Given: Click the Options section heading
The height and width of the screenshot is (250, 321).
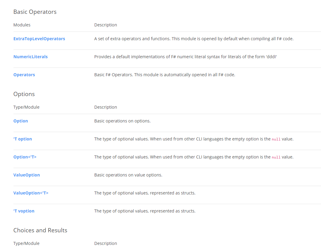Looking at the screenshot, I should tap(24, 94).
